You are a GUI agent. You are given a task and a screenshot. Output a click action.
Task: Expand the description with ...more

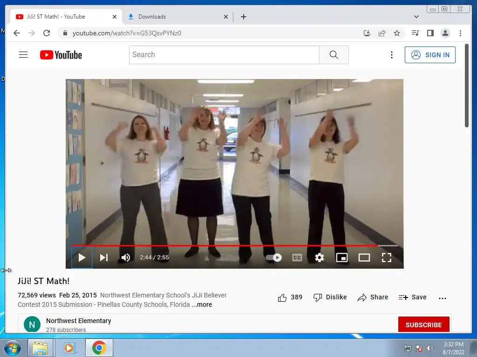(x=202, y=304)
